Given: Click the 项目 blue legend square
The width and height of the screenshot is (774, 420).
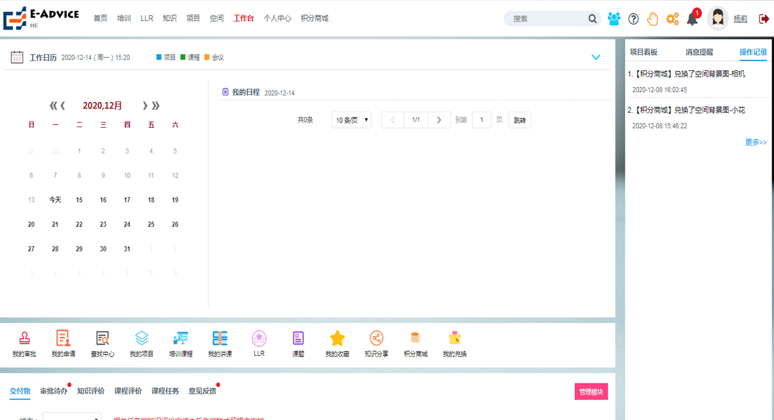Looking at the screenshot, I should (x=158, y=56).
